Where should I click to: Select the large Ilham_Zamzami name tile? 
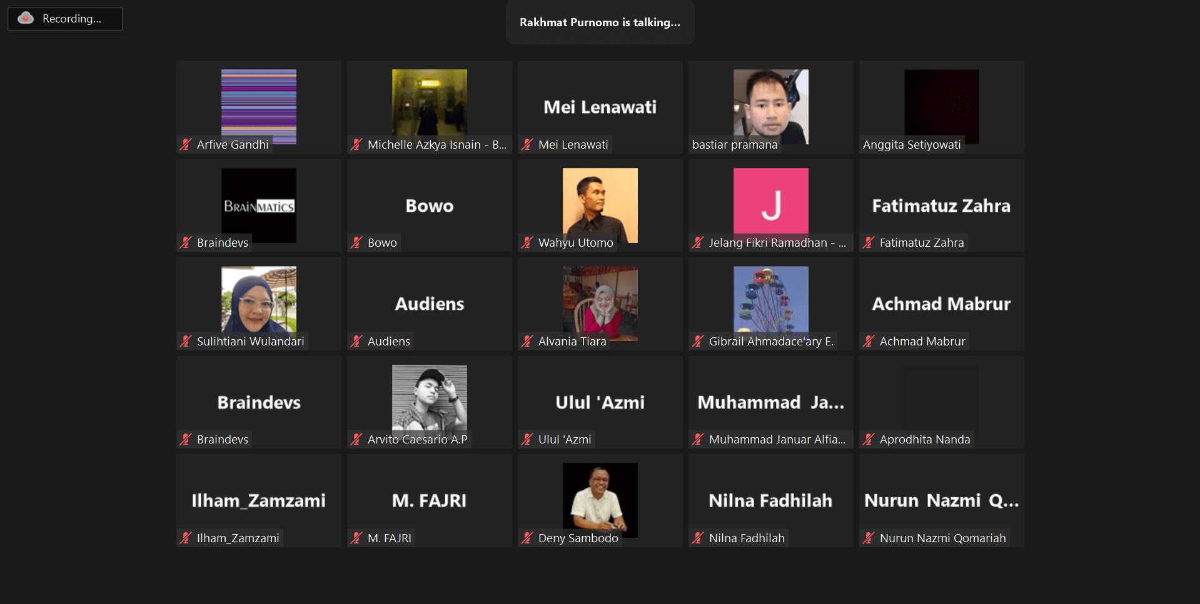(x=258, y=500)
